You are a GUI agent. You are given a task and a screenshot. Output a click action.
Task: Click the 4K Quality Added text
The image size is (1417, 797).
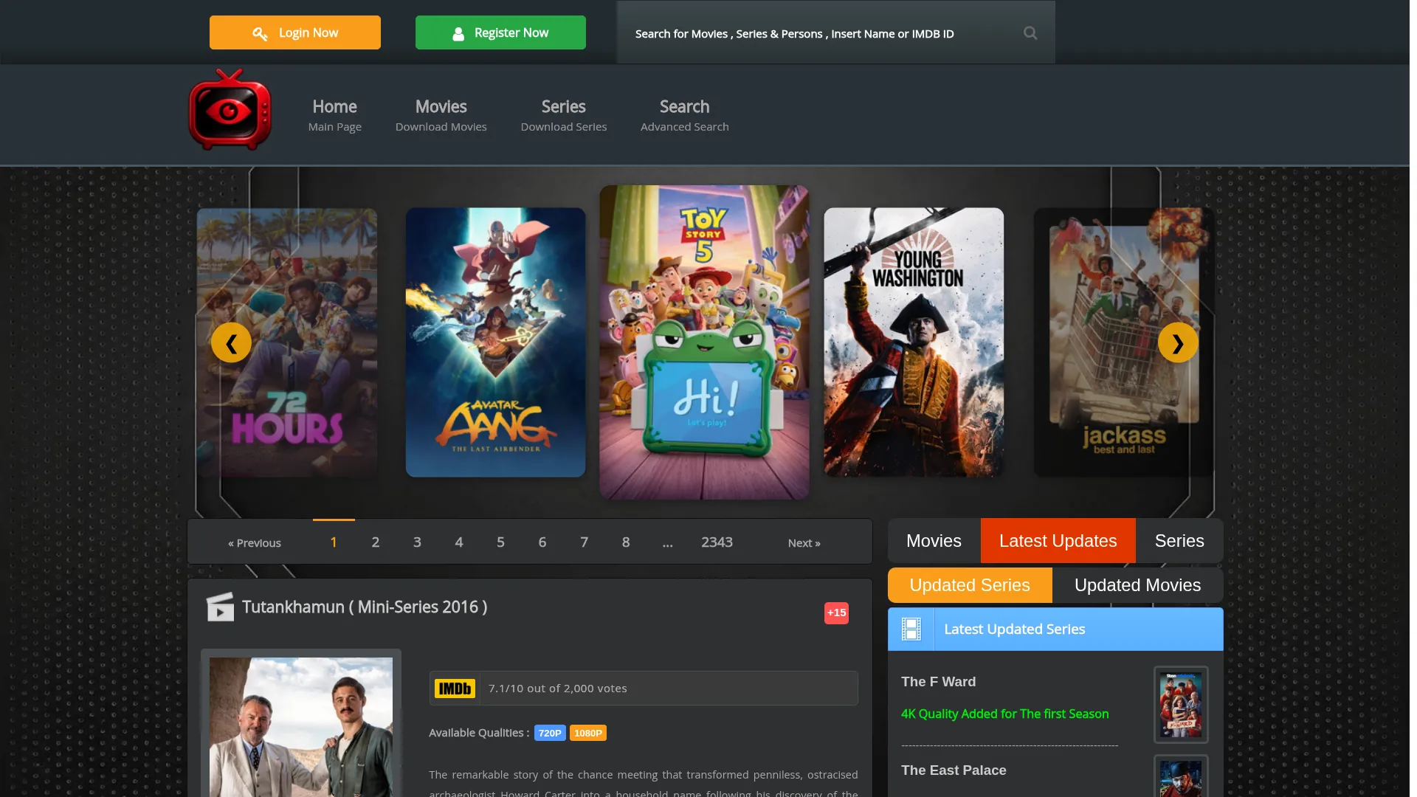[1004, 714]
